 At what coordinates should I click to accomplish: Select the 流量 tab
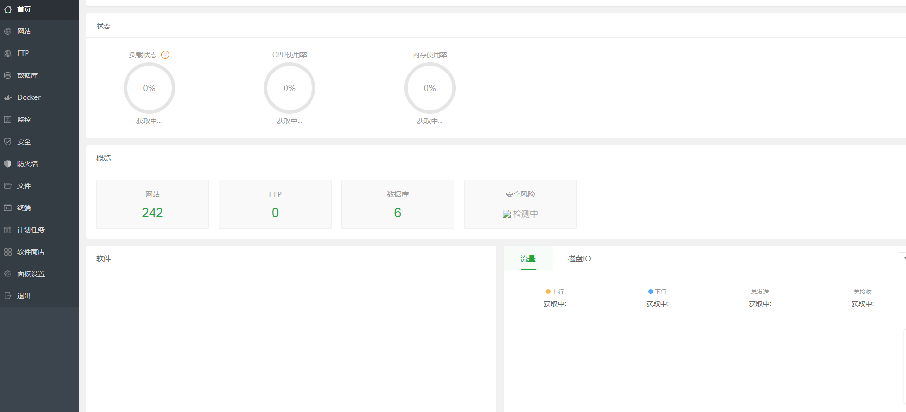click(x=528, y=259)
